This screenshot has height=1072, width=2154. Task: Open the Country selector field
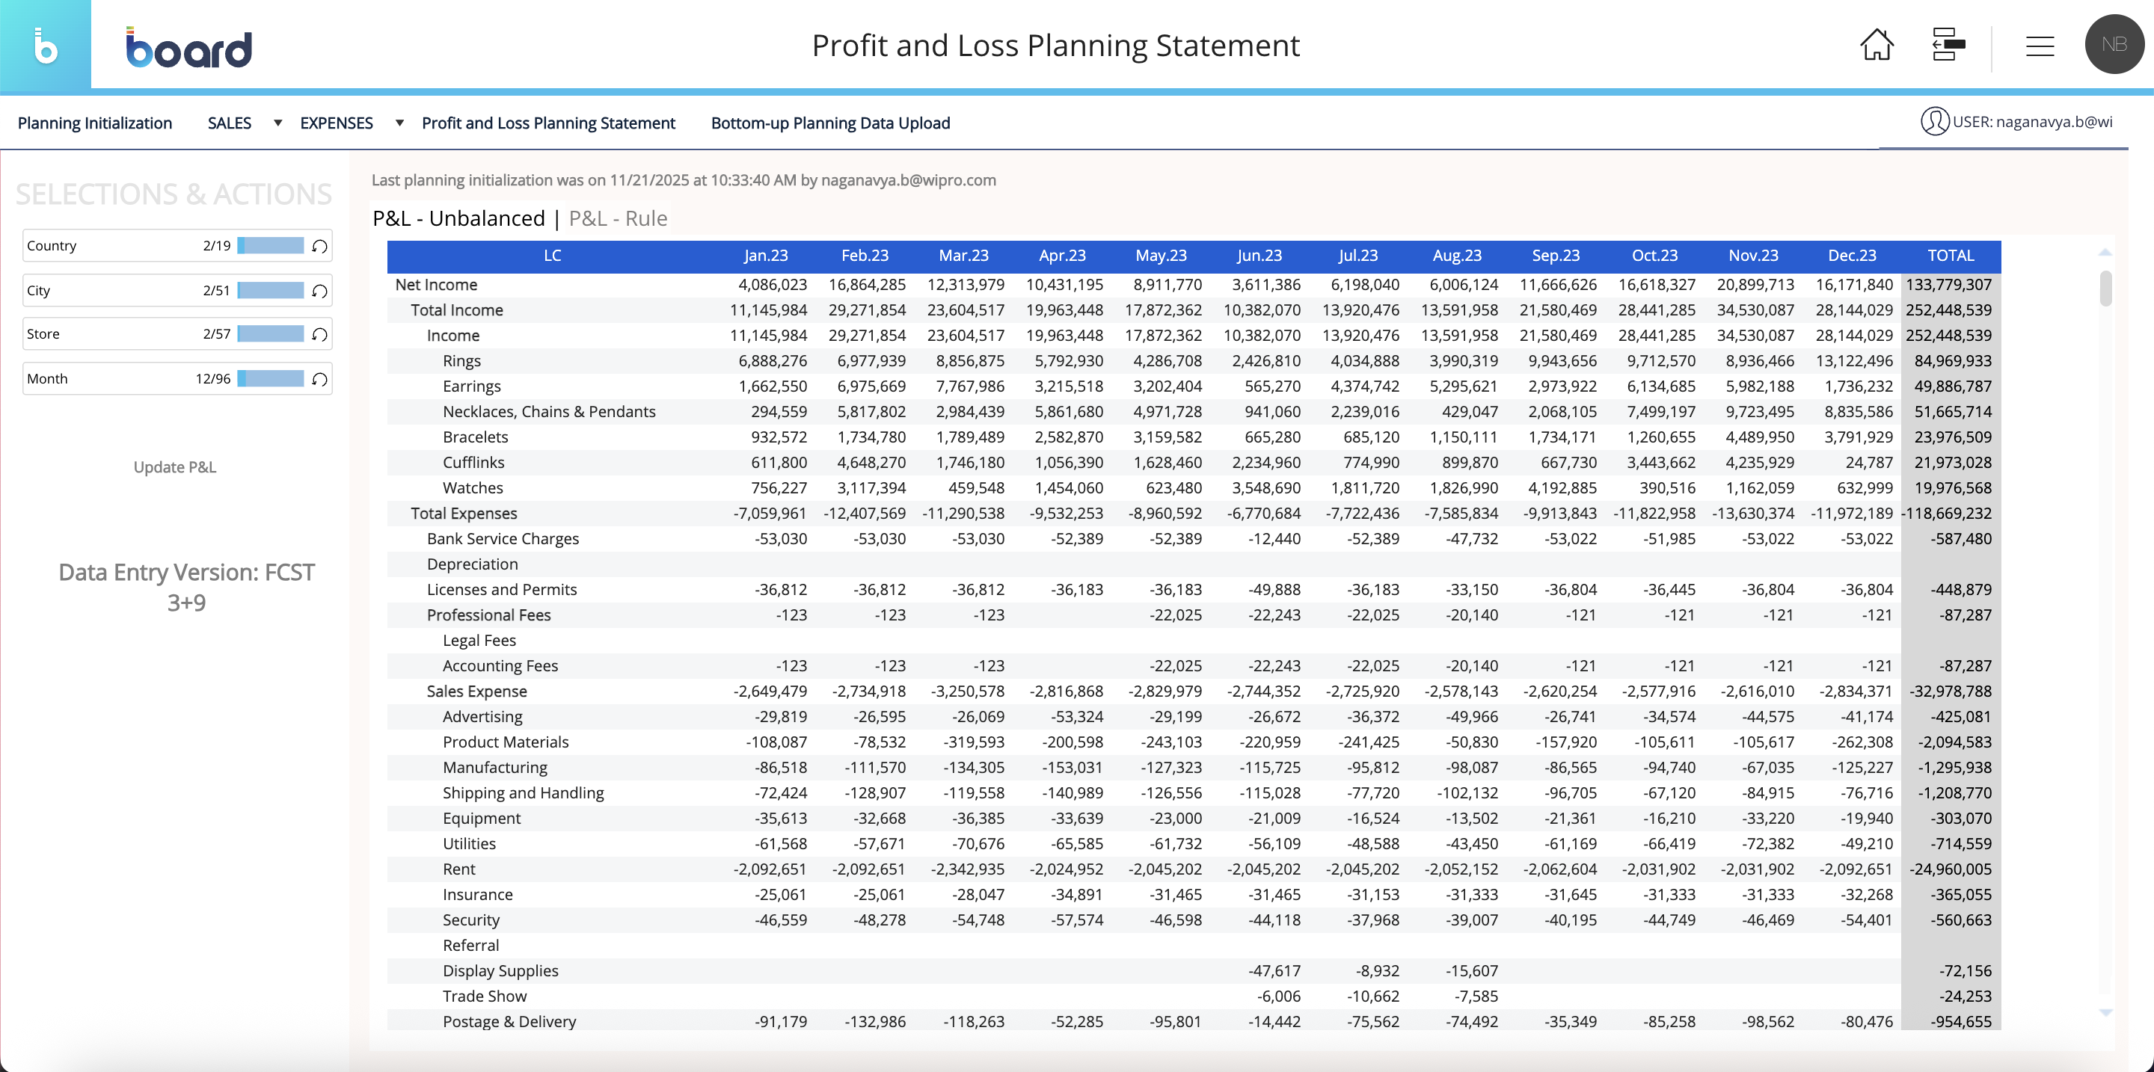point(108,247)
